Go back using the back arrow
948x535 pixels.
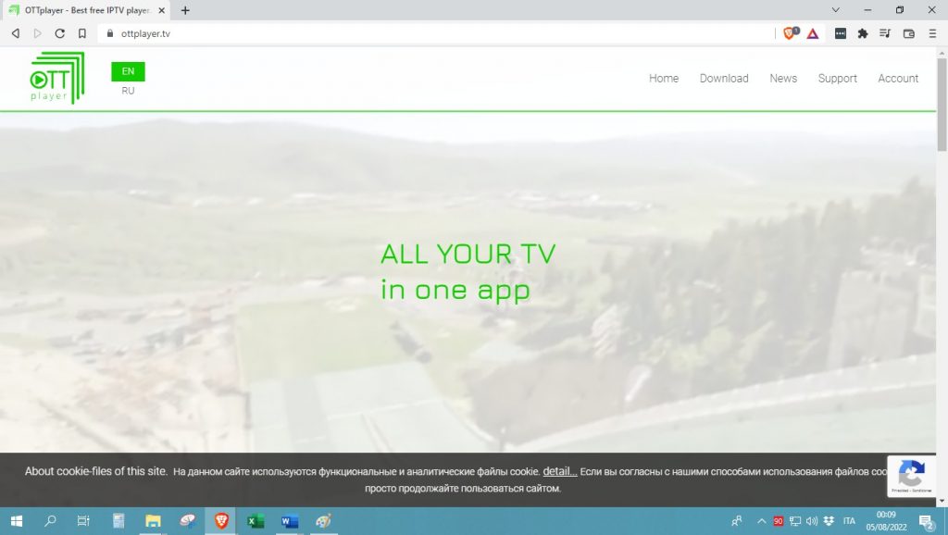click(x=15, y=33)
